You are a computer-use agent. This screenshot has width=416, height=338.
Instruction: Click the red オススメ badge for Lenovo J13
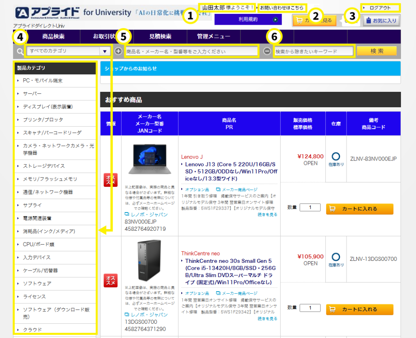[111, 180]
